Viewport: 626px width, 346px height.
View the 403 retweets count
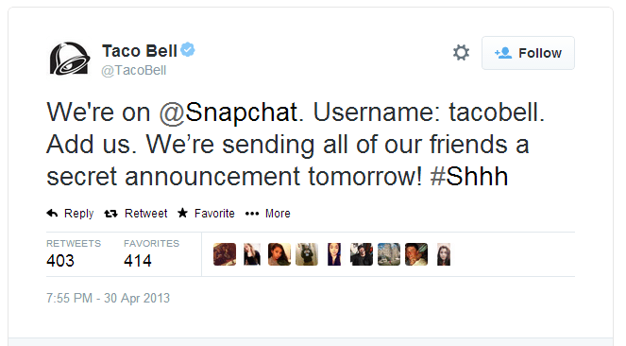click(60, 261)
